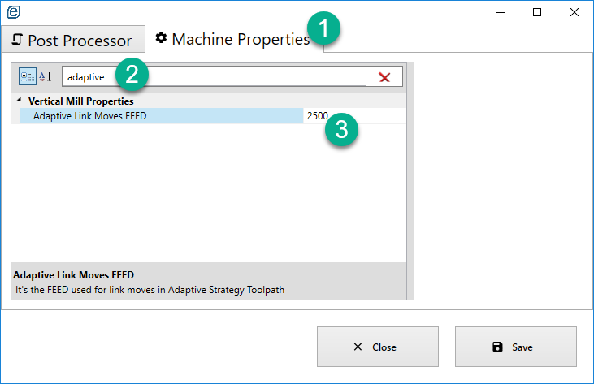The image size is (594, 384).
Task: Click the gear icon on Machine Properties tab
Action: tap(161, 38)
